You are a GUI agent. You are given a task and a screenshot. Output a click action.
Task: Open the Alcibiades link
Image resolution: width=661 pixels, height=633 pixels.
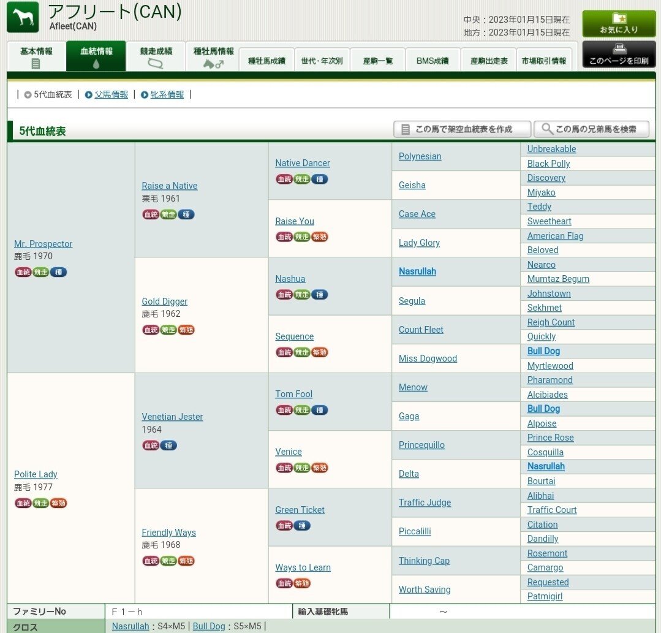coord(547,394)
